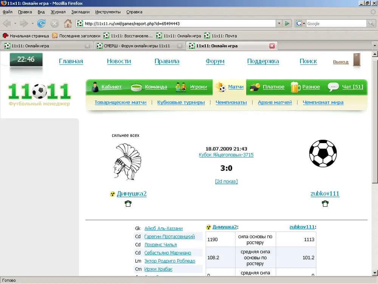Click the search magnifier icon
378x284 pixels.
coord(371,23)
